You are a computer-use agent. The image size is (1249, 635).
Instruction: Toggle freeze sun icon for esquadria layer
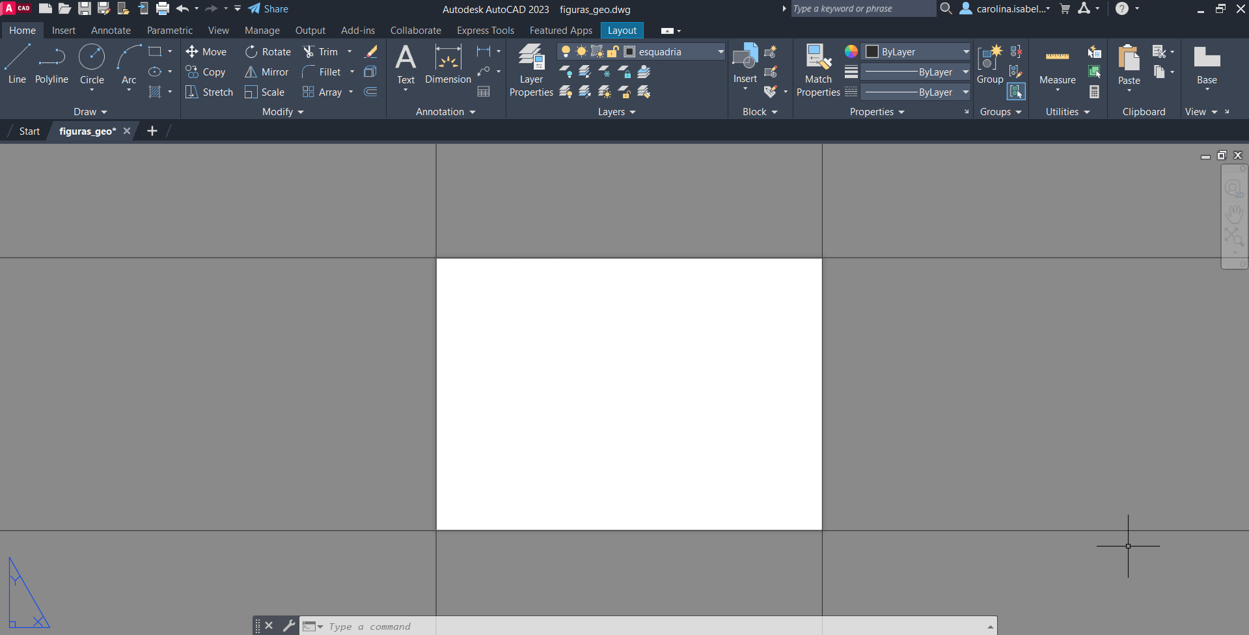tap(581, 51)
